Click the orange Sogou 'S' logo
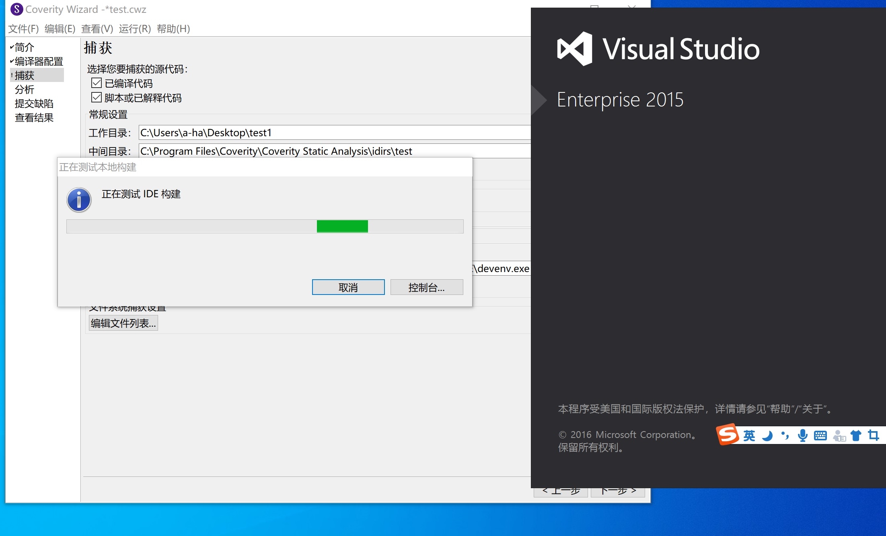 click(728, 435)
